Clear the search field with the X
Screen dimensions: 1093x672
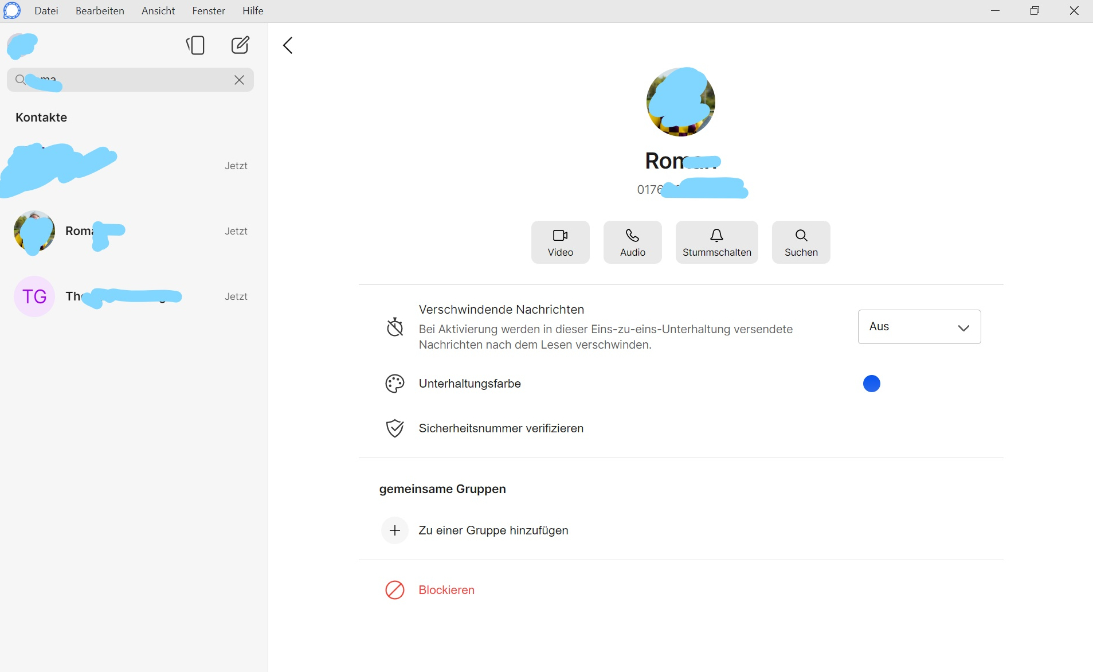[239, 80]
